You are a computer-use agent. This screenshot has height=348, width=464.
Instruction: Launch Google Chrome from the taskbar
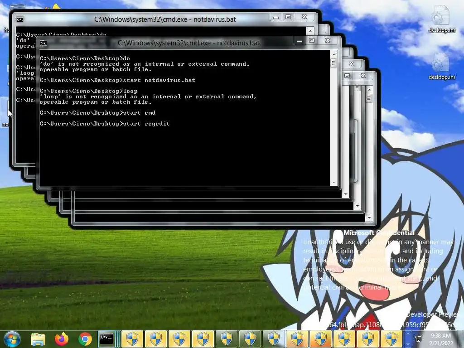(85, 339)
